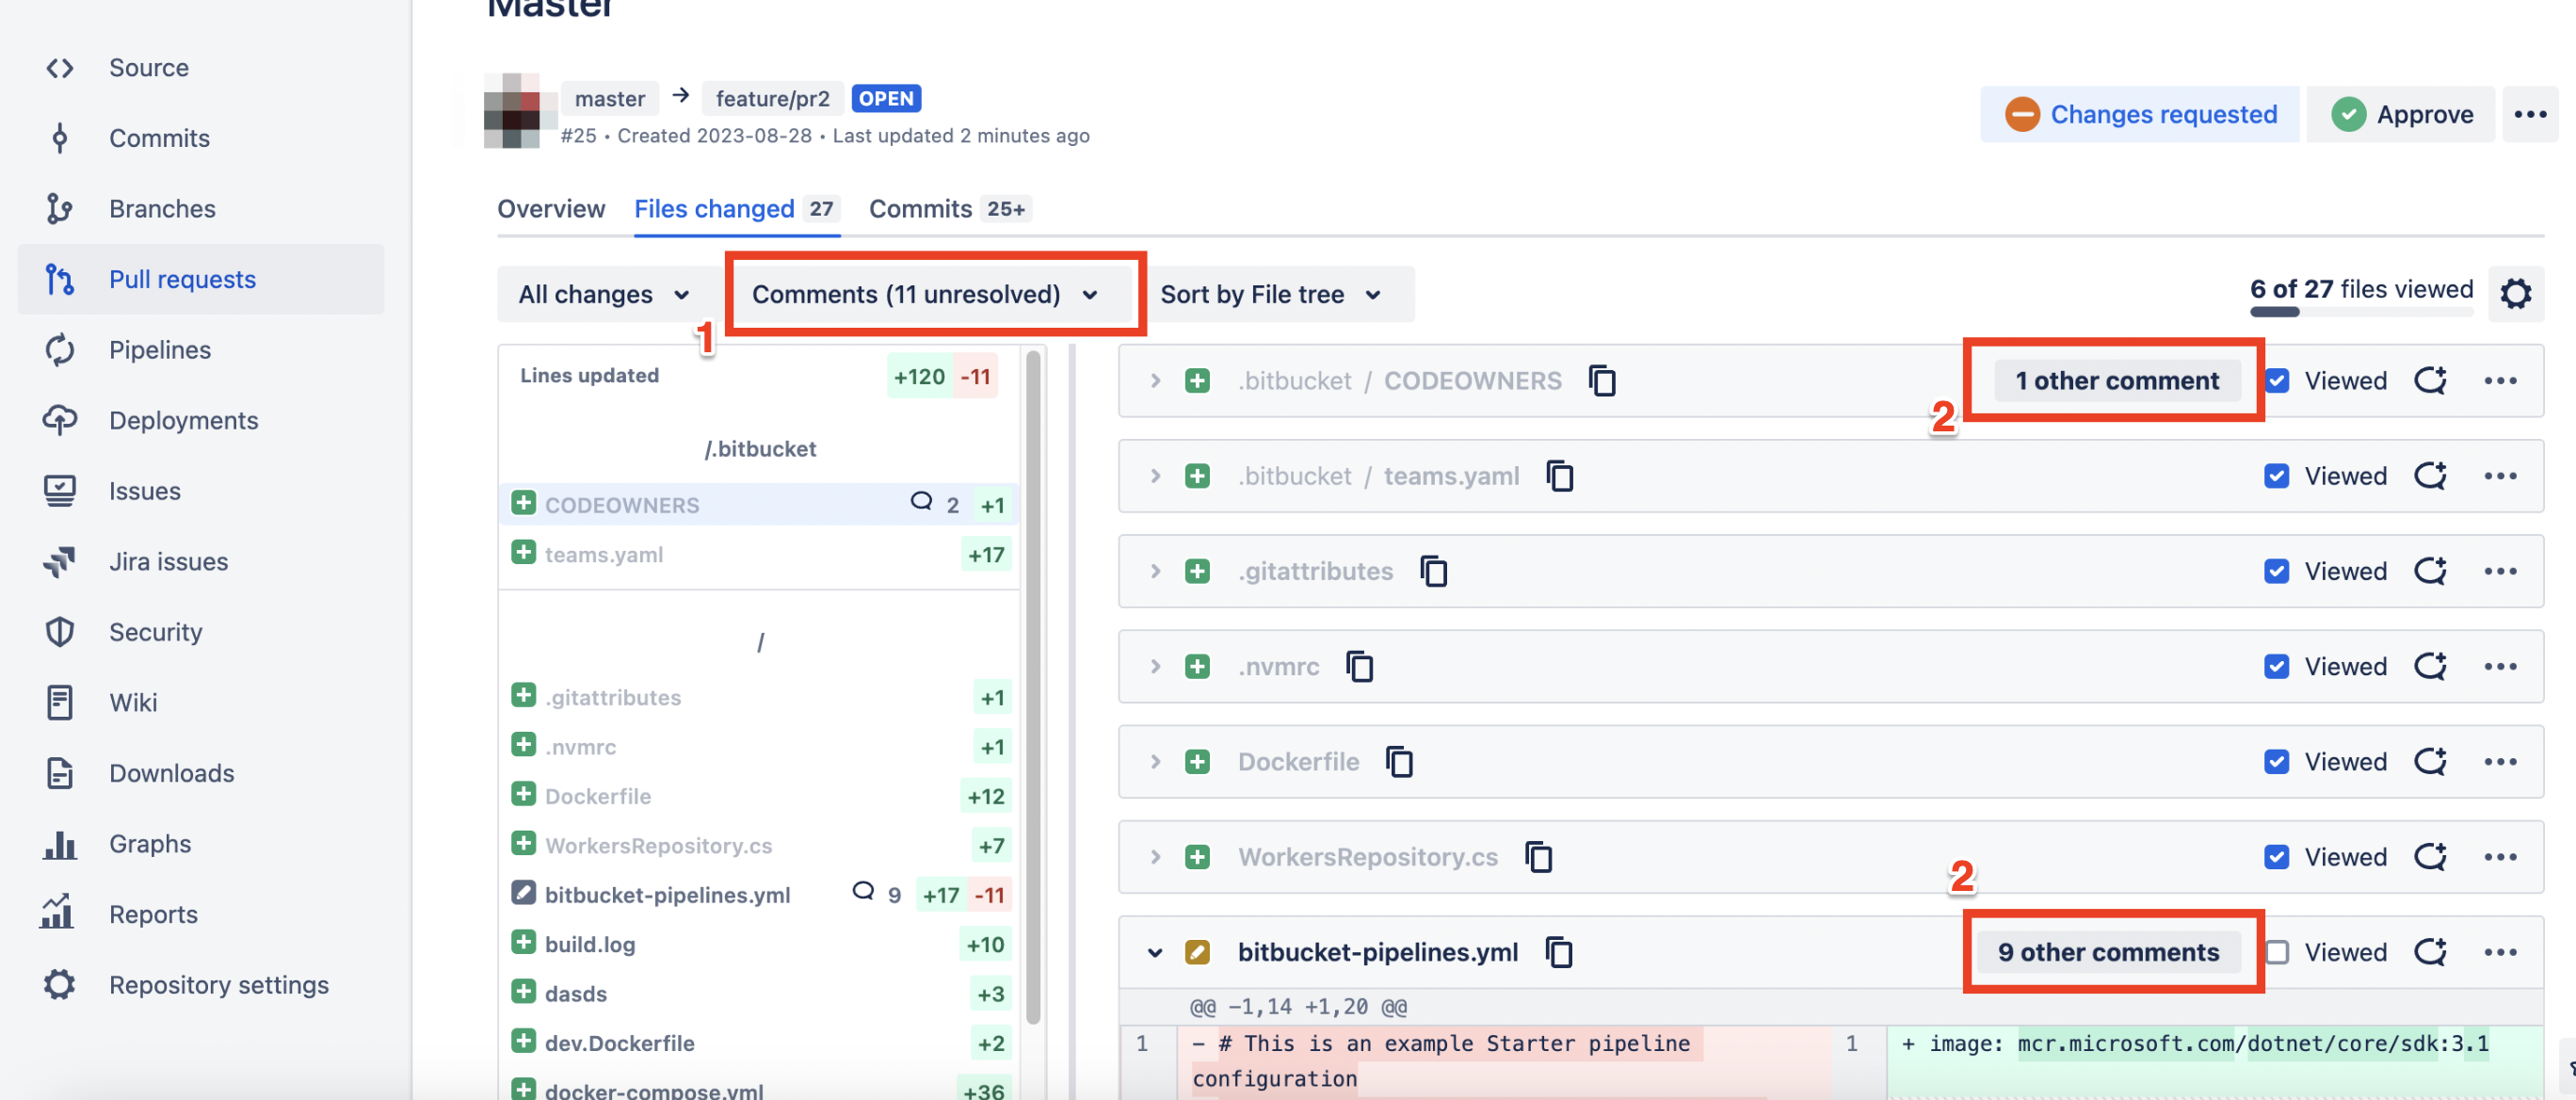The image size is (2576, 1100).
Task: Open the Commits tab of the pull request
Action: click(x=919, y=208)
